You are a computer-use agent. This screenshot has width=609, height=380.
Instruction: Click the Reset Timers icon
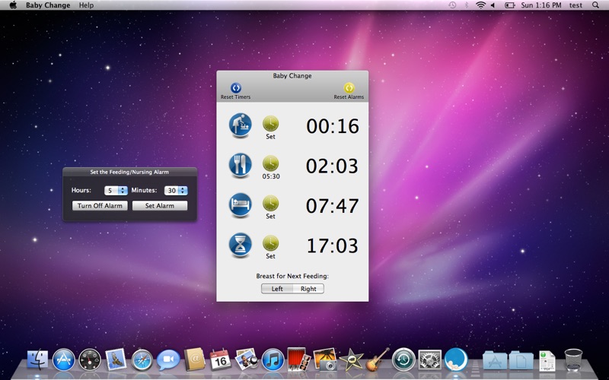(236, 87)
